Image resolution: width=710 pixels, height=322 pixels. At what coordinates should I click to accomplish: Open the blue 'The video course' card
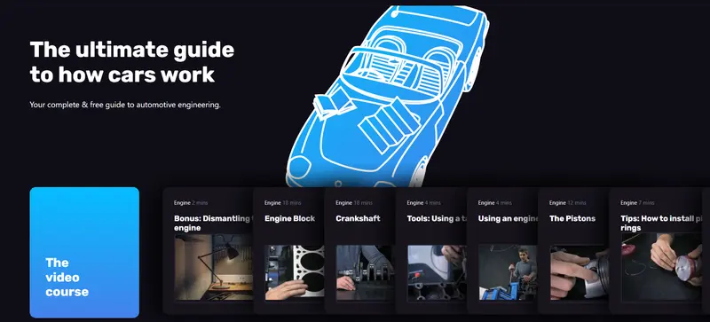tap(84, 252)
